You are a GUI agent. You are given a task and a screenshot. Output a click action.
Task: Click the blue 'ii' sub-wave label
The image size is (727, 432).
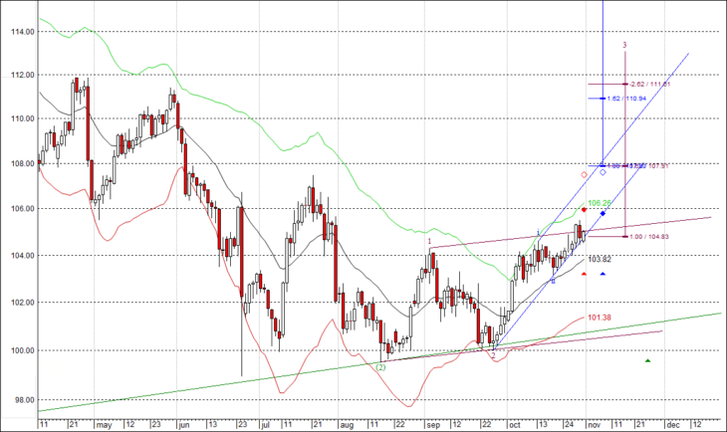click(x=553, y=281)
